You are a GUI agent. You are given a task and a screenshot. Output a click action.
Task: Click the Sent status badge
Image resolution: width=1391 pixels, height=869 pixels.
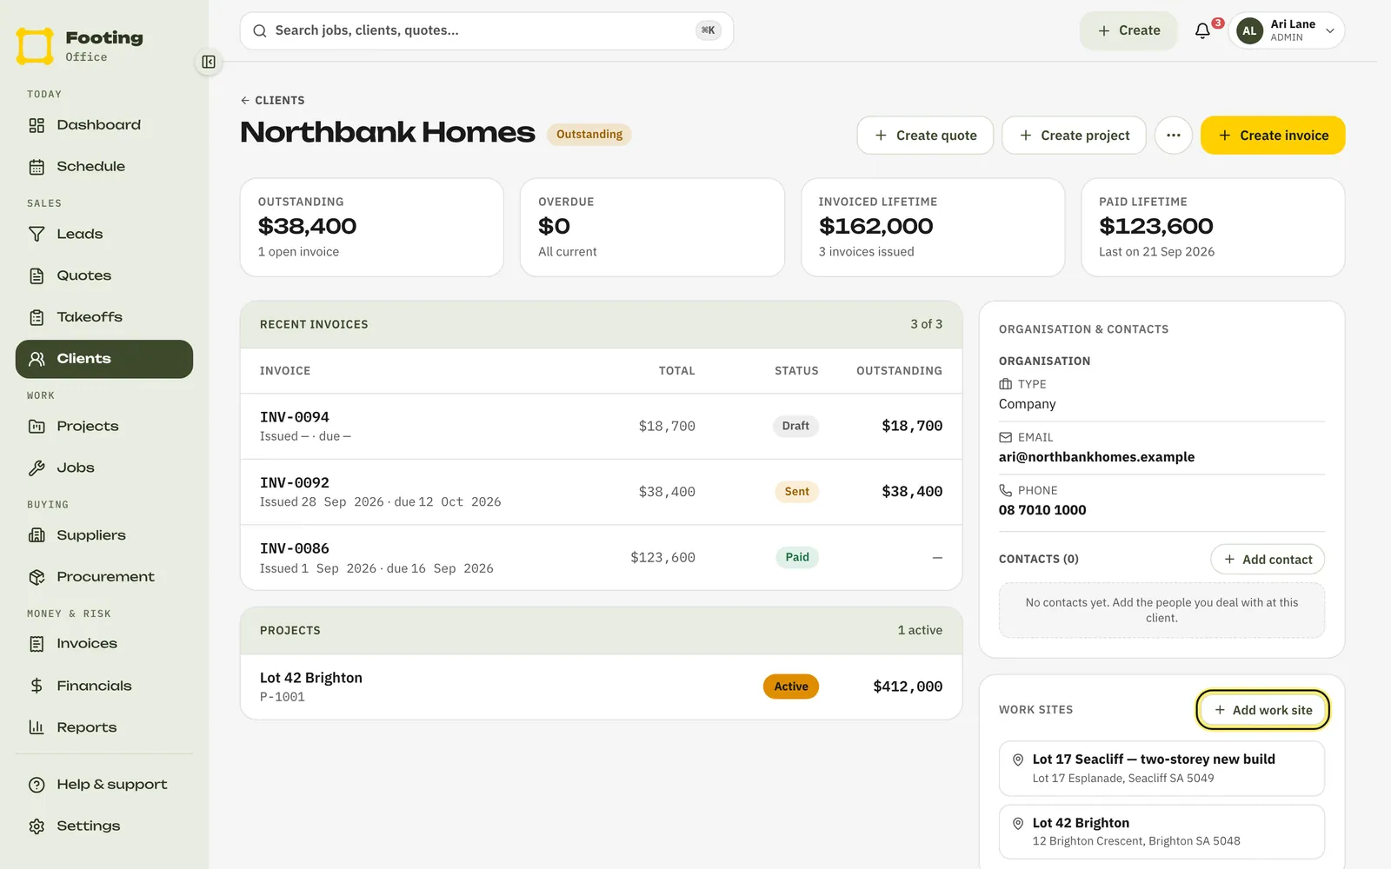pos(796,492)
